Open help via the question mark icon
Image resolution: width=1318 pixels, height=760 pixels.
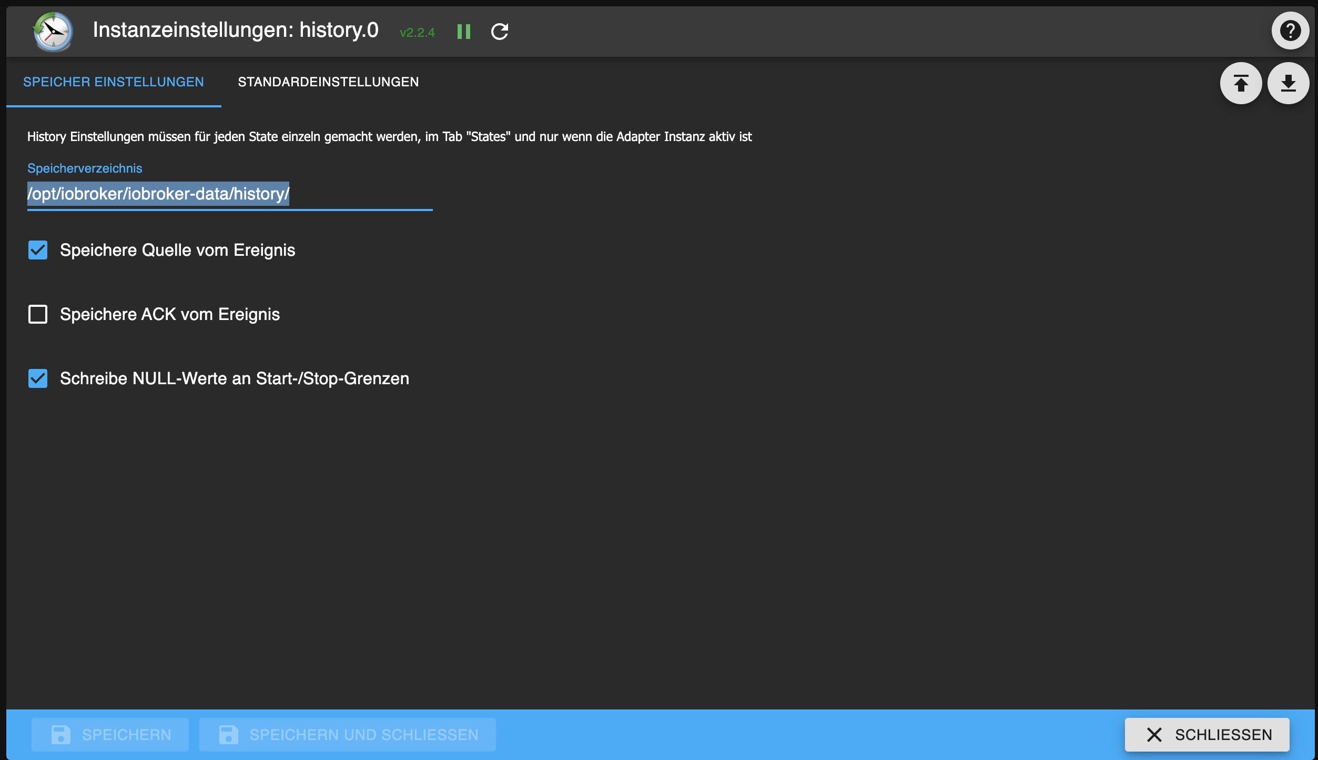[x=1290, y=31]
